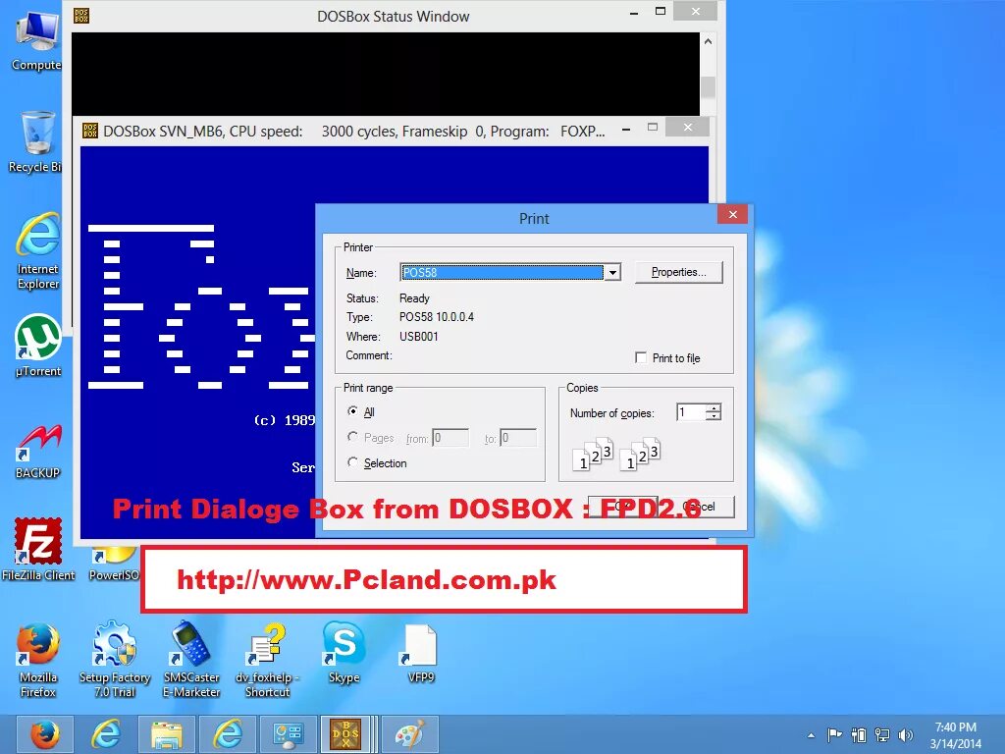The width and height of the screenshot is (1005, 754).
Task: Increase number of copies with up arrow
Action: 714,407
